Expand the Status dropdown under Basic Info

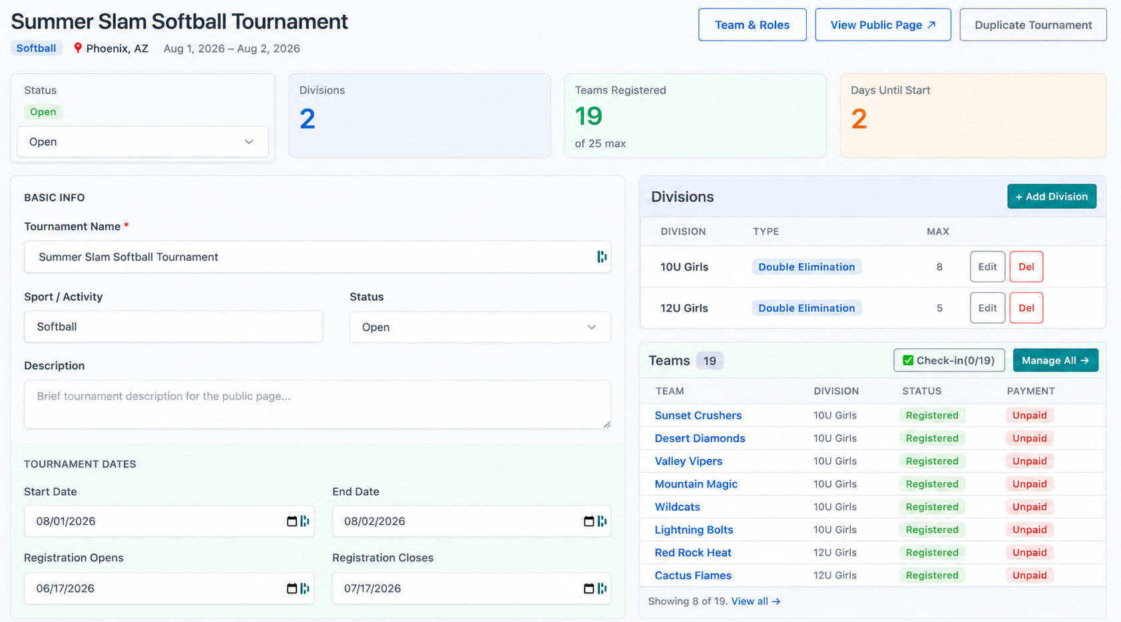480,327
